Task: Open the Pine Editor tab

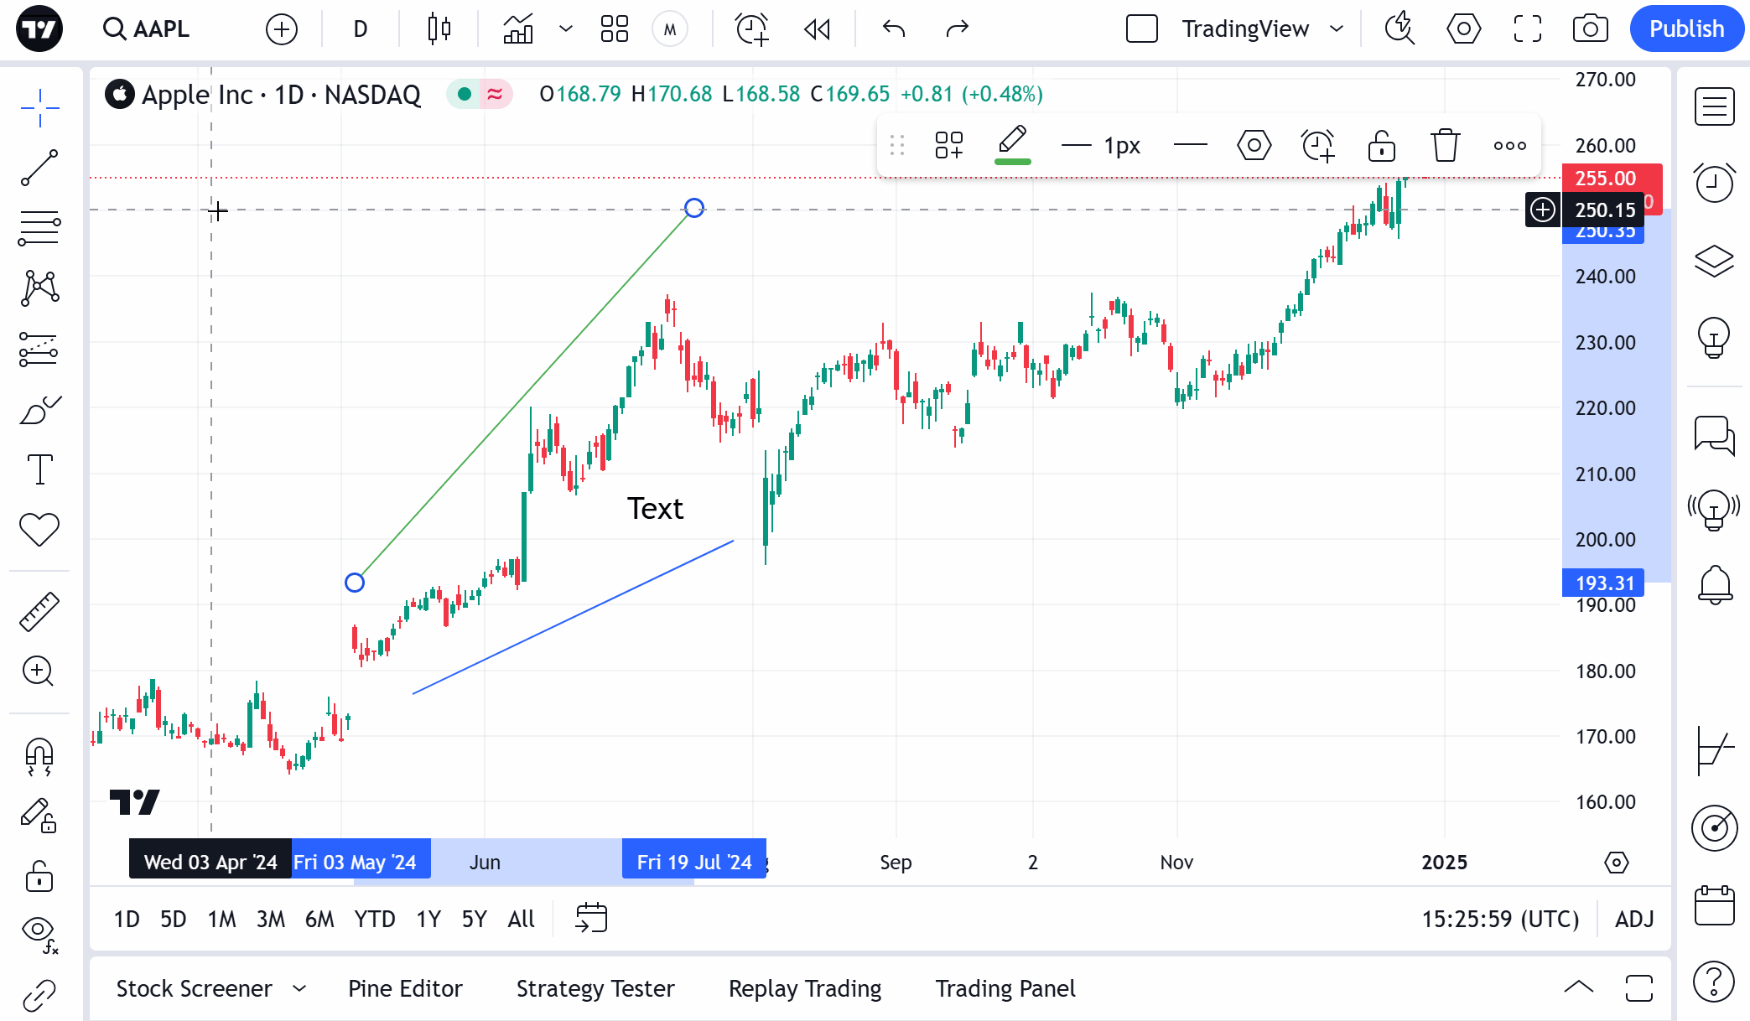Action: [x=405, y=989]
